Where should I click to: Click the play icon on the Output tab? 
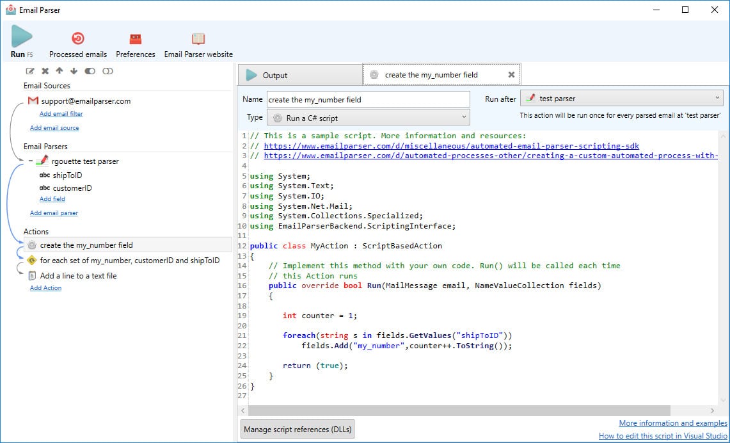point(251,75)
